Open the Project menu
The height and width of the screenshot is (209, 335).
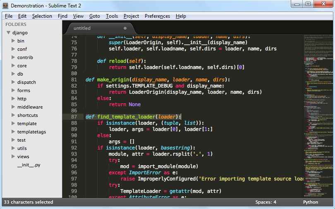click(x=131, y=16)
